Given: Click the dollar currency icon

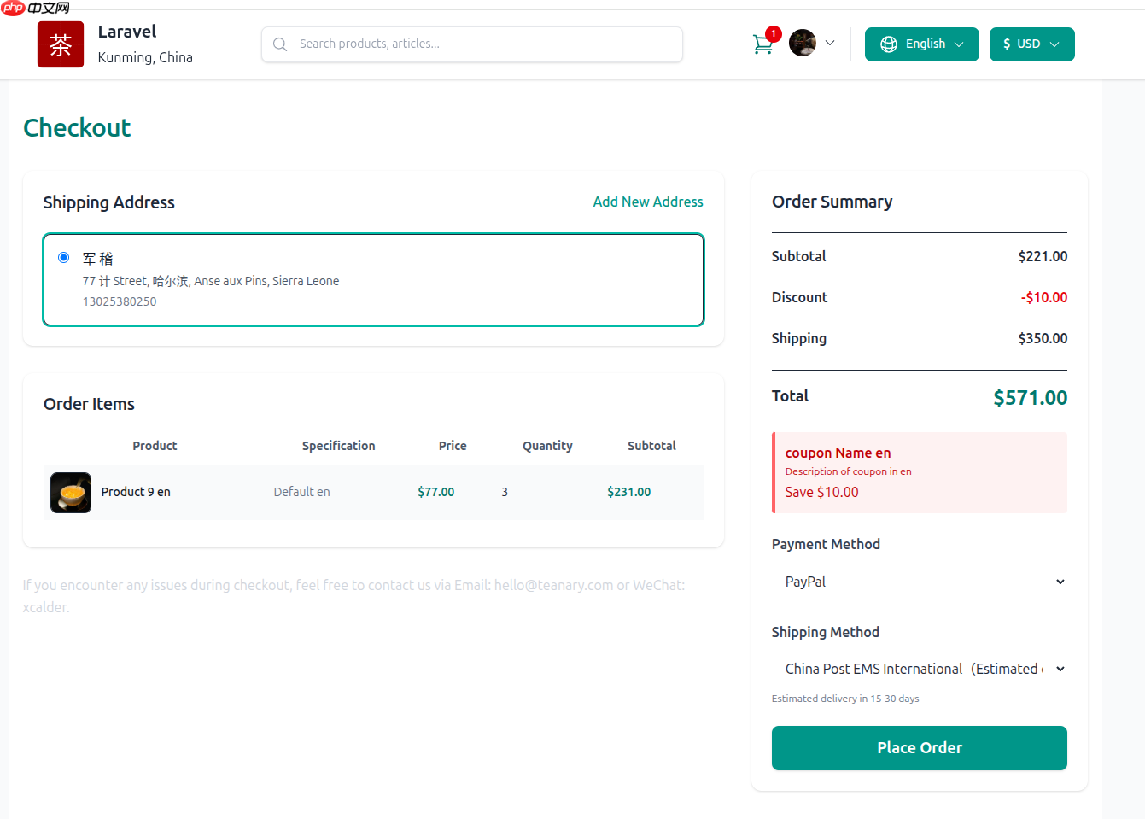Looking at the screenshot, I should tap(1007, 44).
